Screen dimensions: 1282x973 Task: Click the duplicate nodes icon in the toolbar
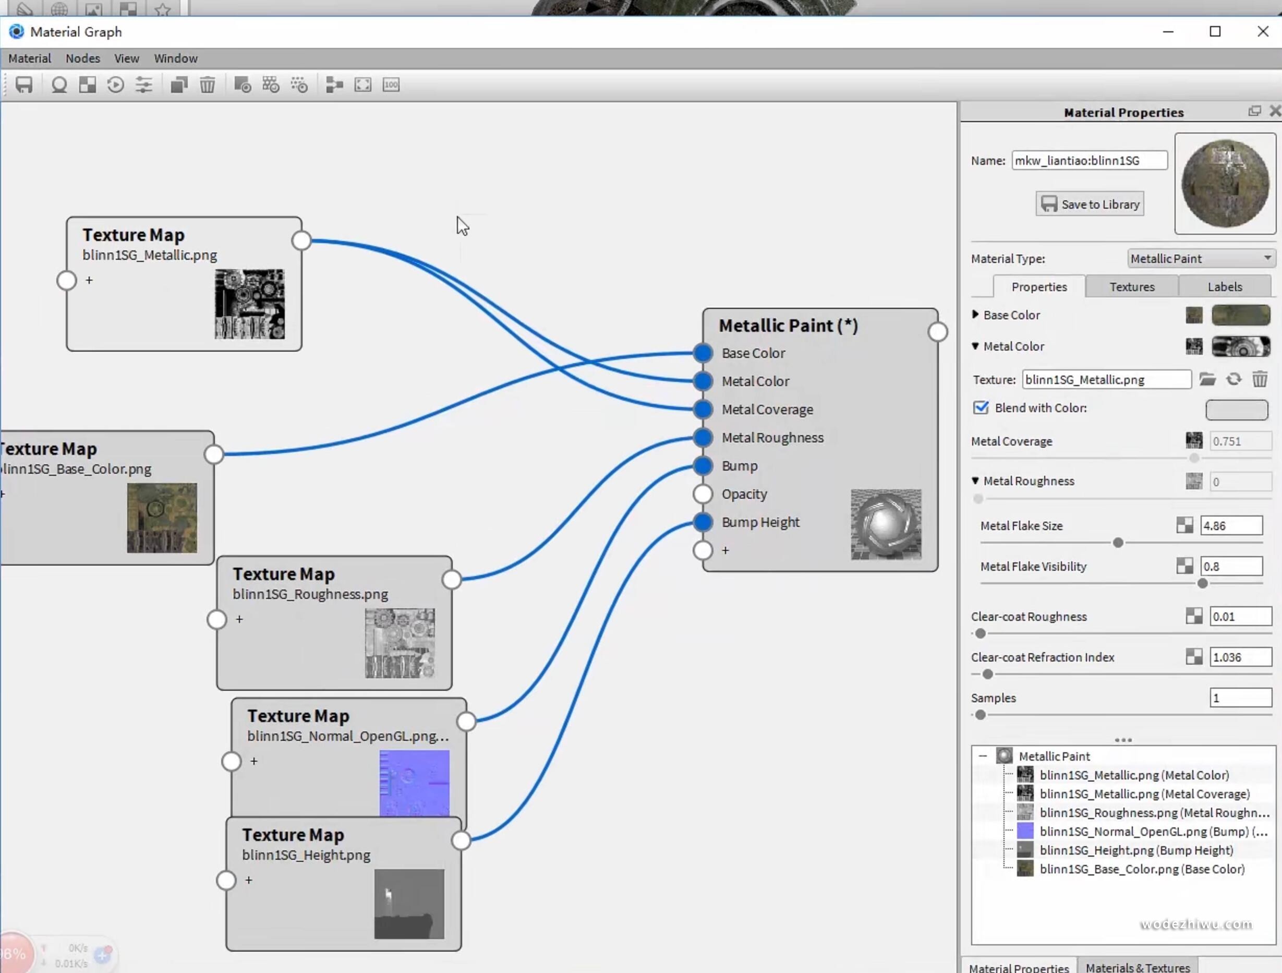pos(179,85)
